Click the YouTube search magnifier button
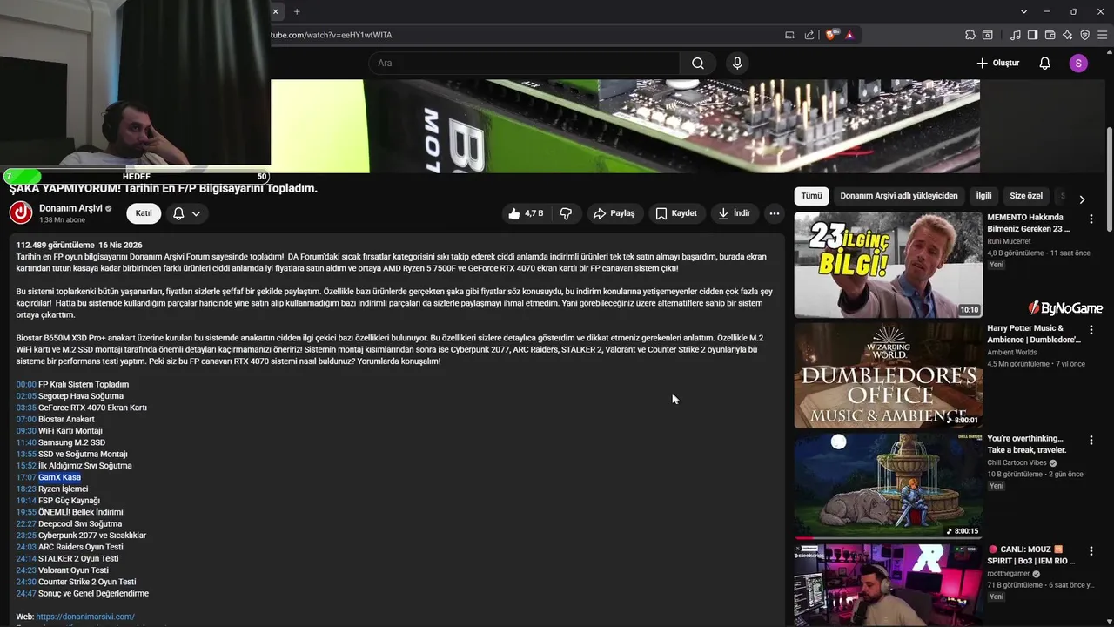The height and width of the screenshot is (627, 1114). point(698,63)
